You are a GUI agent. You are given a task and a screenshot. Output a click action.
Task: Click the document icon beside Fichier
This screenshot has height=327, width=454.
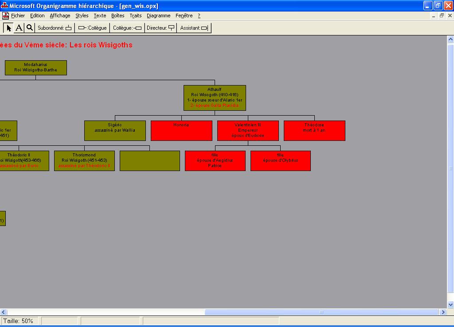6,16
